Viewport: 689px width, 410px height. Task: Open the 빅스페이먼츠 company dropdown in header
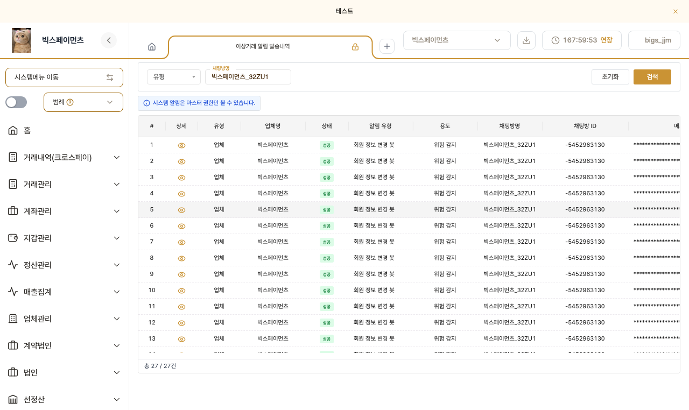456,40
